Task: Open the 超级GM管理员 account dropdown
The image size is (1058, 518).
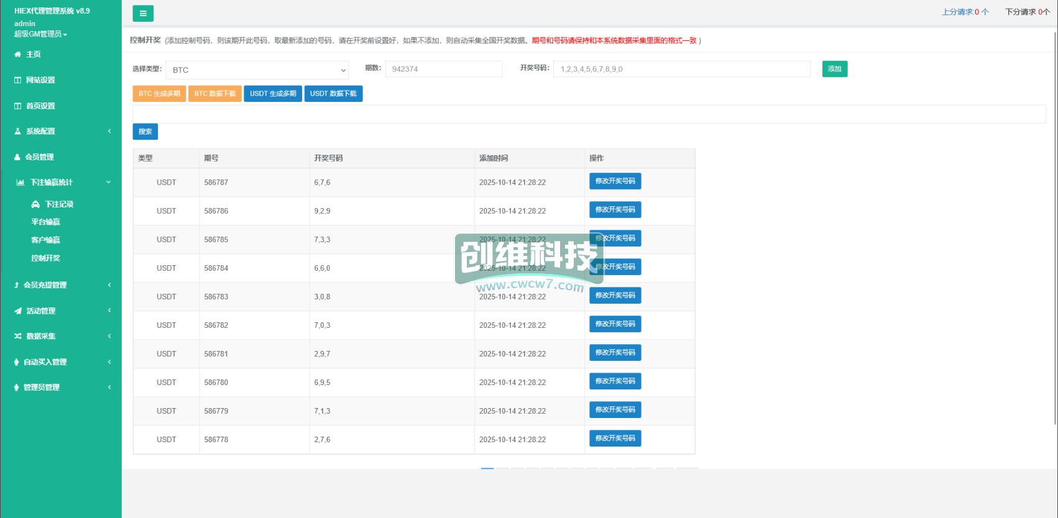Action: (x=40, y=34)
